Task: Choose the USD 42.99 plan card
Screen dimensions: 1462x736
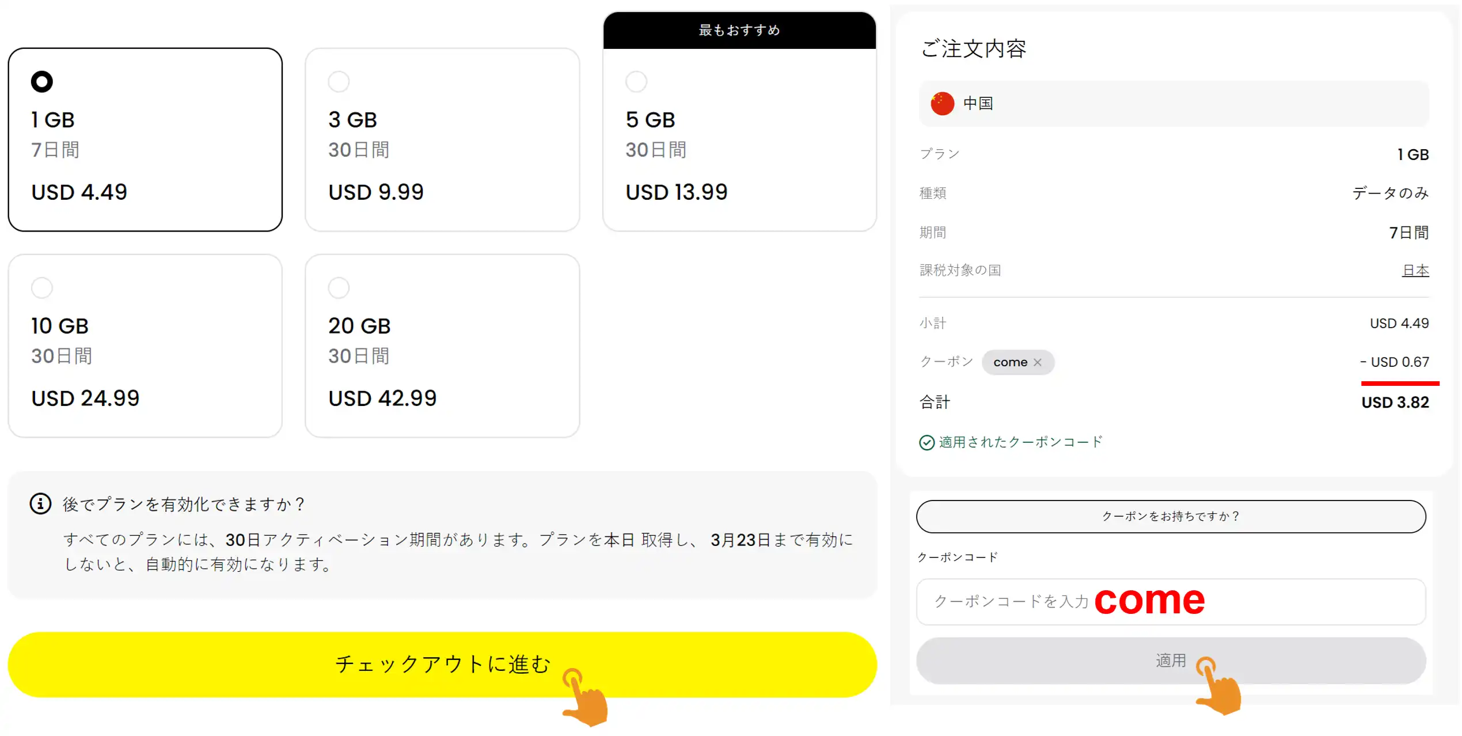Action: tap(442, 346)
